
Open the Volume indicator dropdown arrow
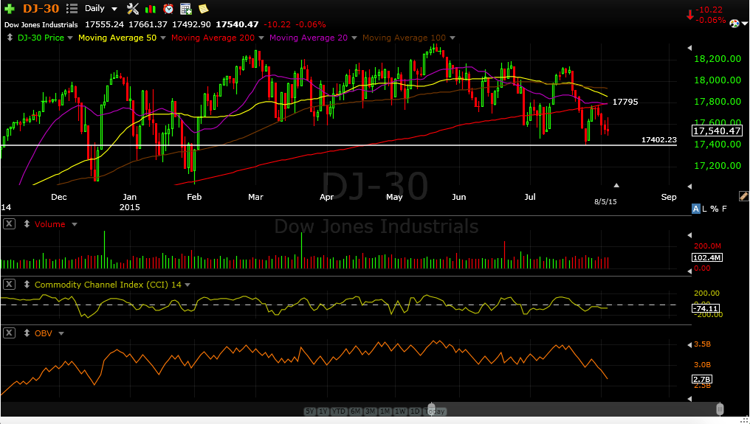pos(74,224)
